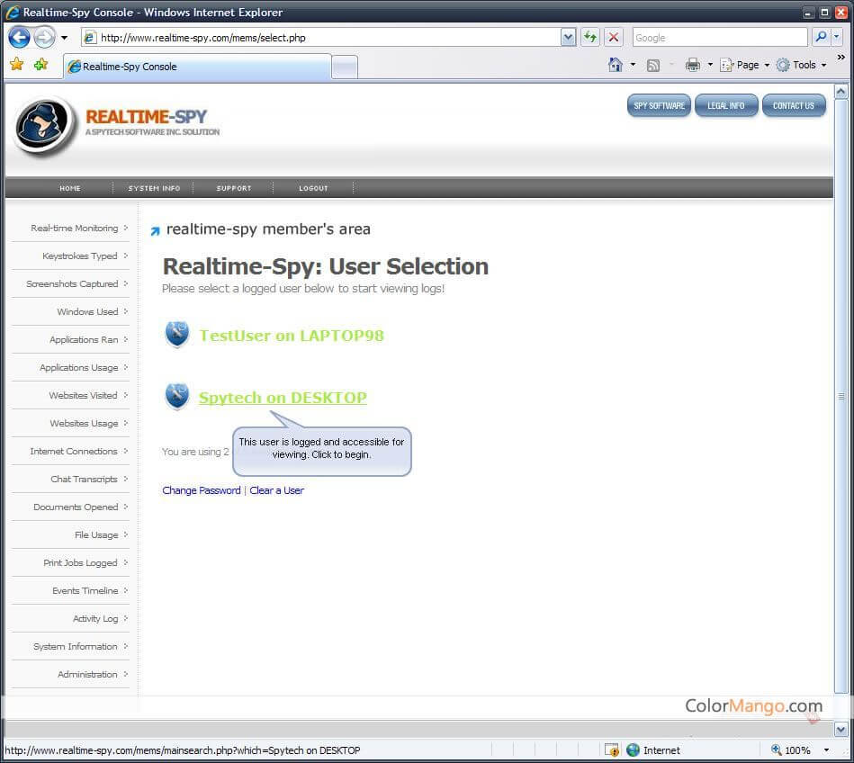This screenshot has width=854, height=763.
Task: Click the HOME navigation item
Action: (x=69, y=188)
